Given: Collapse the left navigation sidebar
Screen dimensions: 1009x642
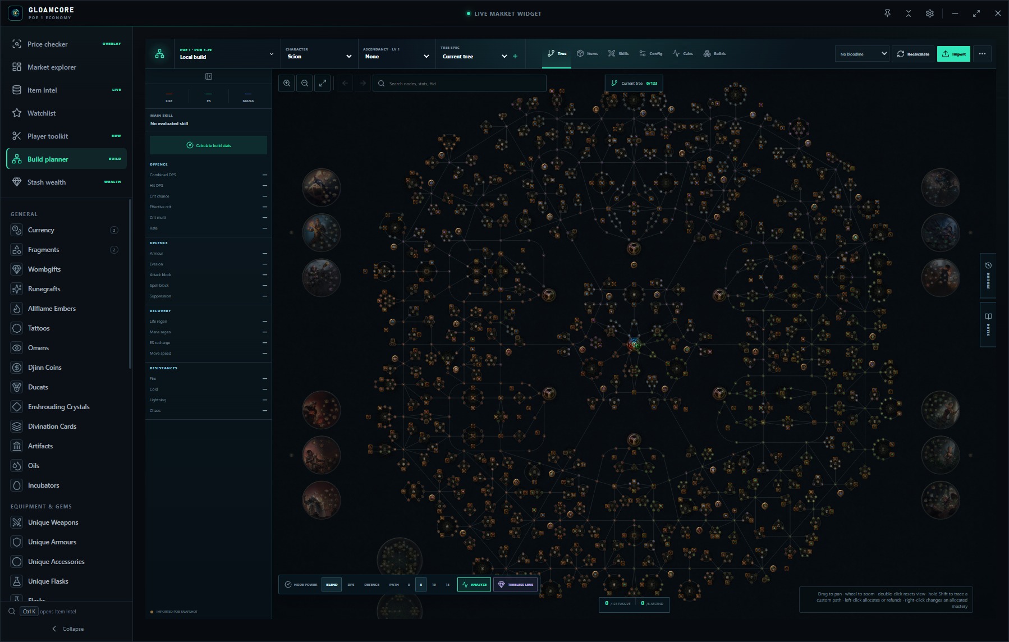Looking at the screenshot, I should [68, 629].
